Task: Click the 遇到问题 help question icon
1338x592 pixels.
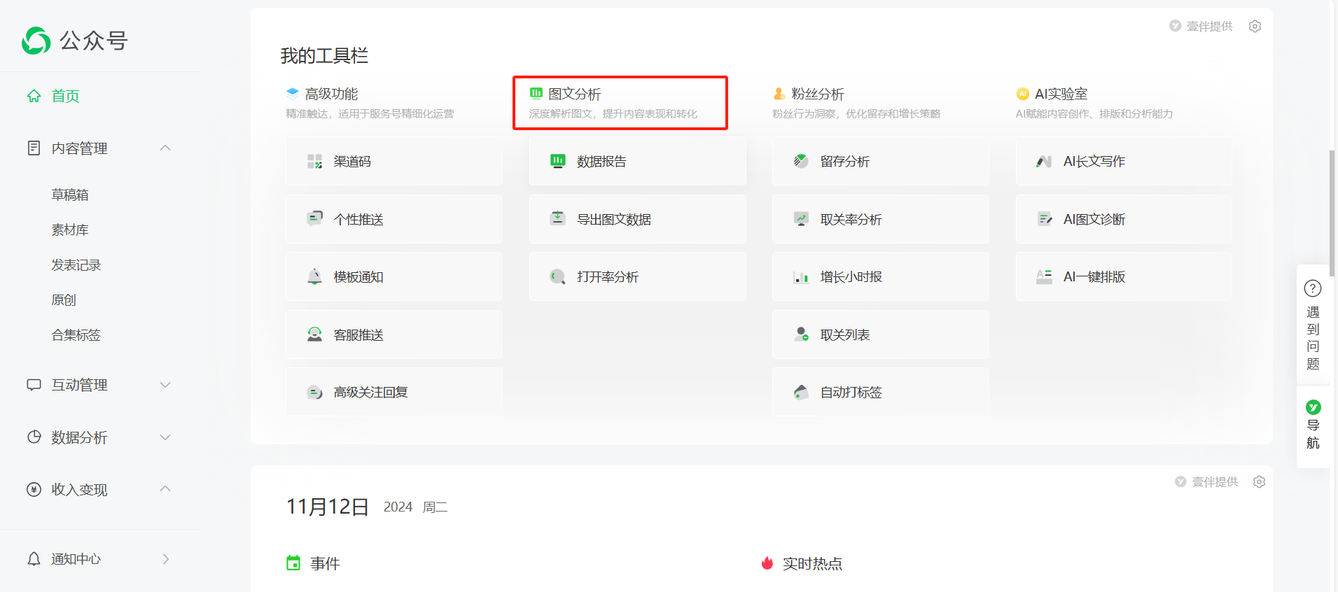Action: pyautogui.click(x=1313, y=288)
